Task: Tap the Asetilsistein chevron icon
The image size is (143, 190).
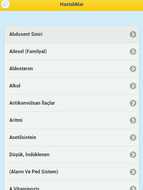Action: (133, 138)
